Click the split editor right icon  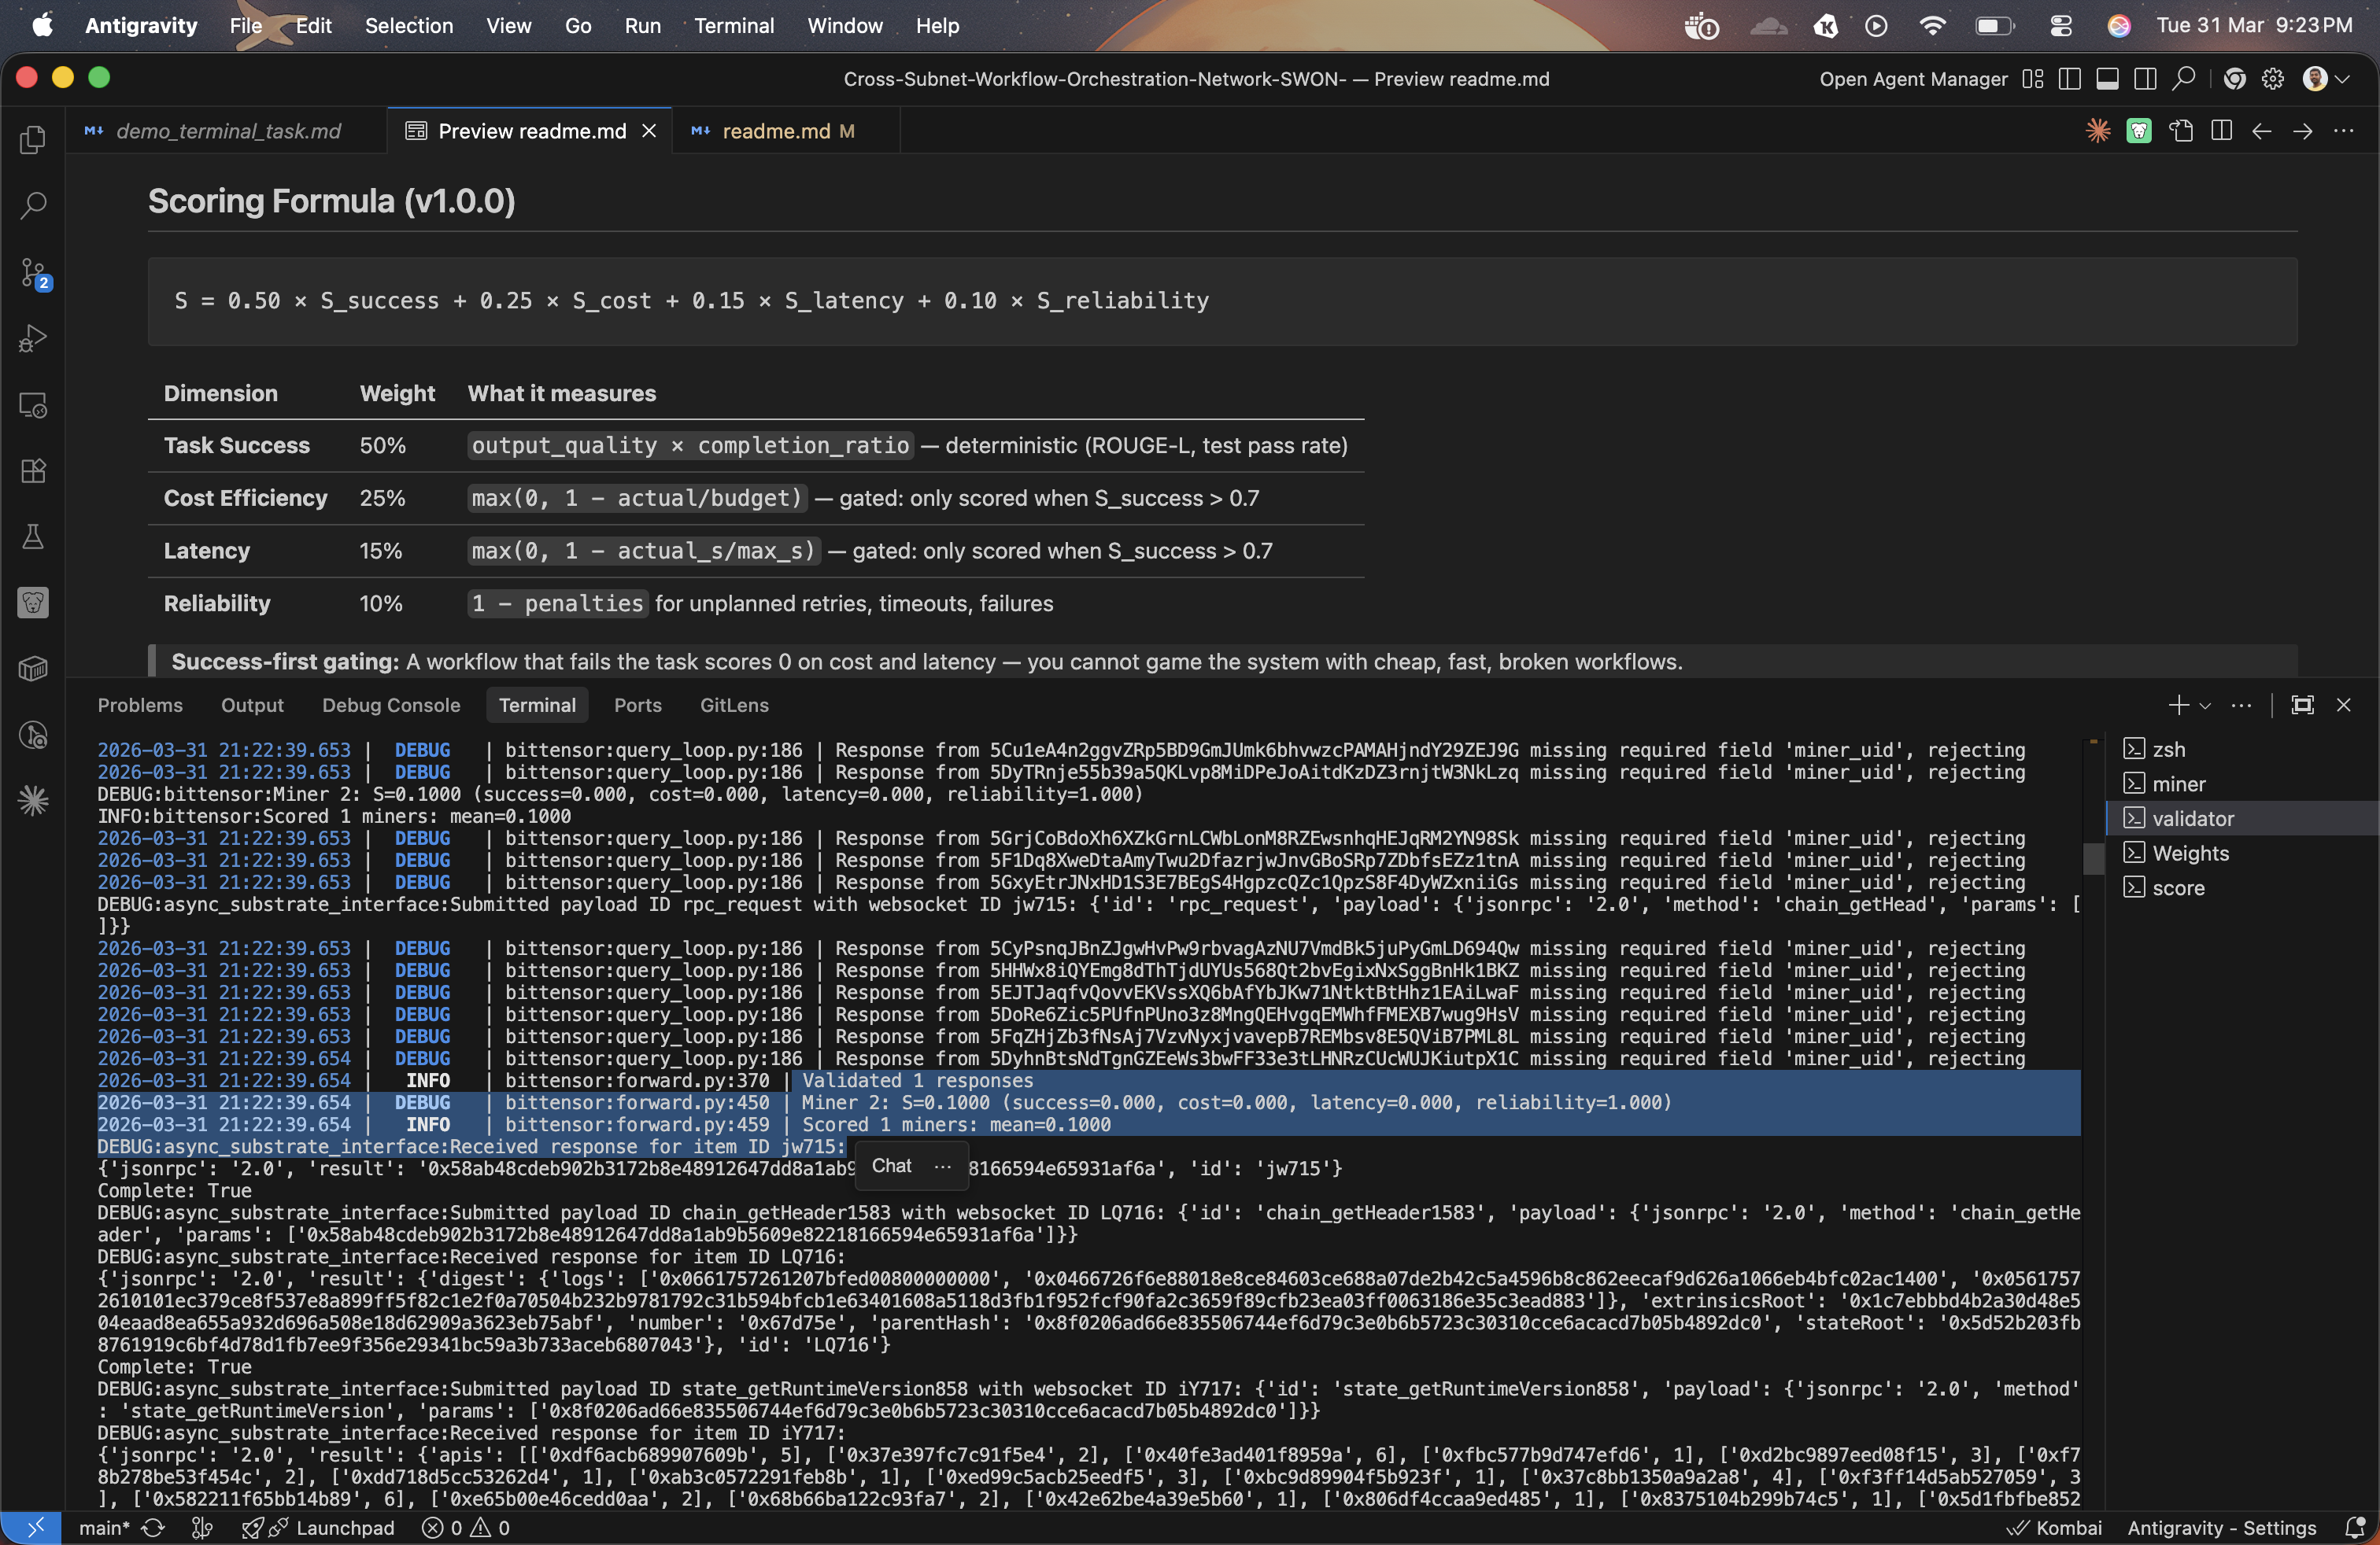2221,131
